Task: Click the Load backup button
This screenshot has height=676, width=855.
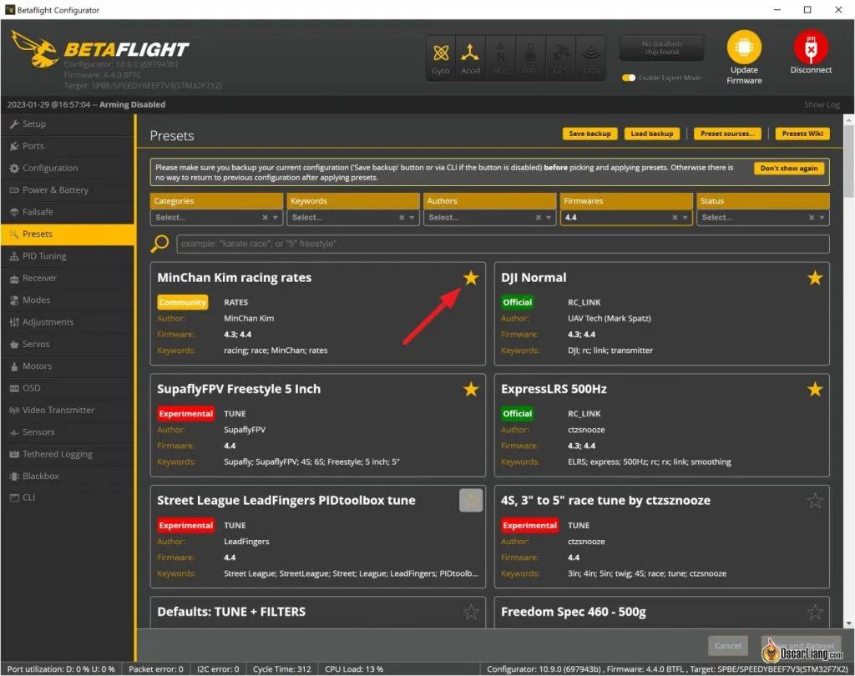Action: pos(651,134)
